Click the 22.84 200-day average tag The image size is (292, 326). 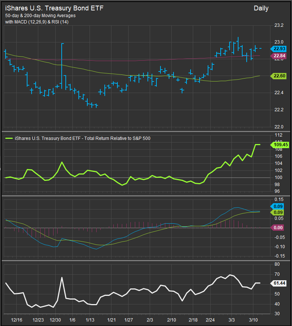(279, 56)
